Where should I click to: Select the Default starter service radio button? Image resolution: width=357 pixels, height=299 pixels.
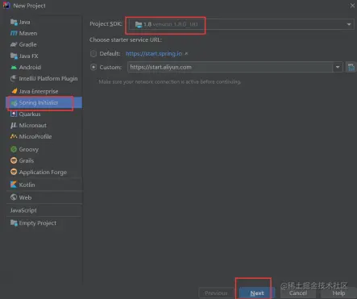click(x=93, y=53)
